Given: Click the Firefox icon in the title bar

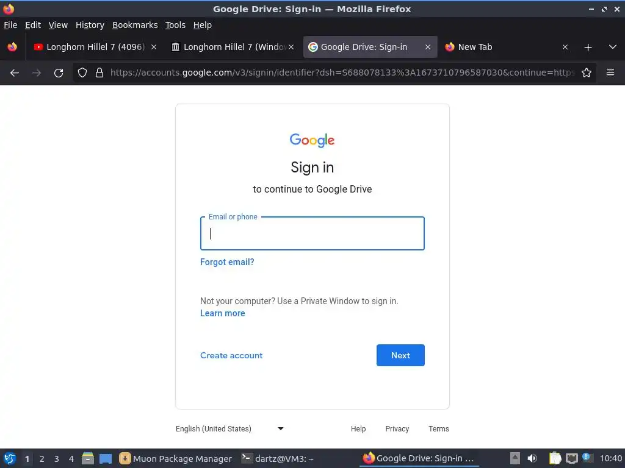Looking at the screenshot, I should [9, 9].
